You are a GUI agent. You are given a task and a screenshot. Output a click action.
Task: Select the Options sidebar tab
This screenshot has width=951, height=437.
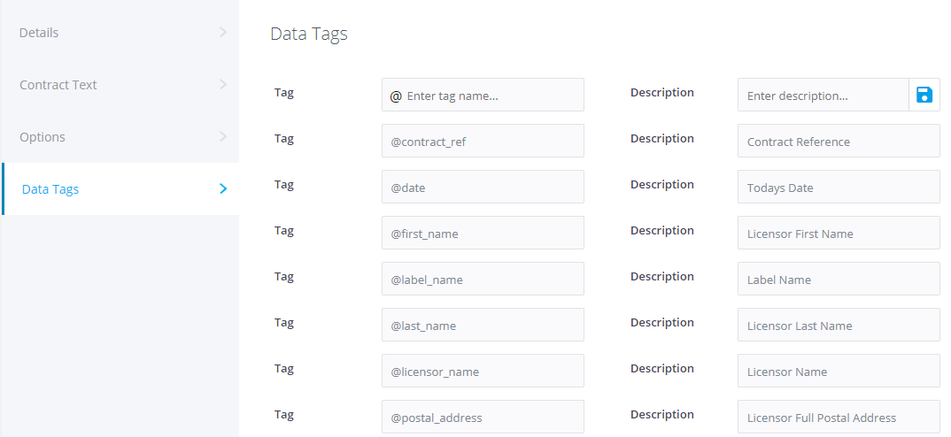(x=43, y=137)
